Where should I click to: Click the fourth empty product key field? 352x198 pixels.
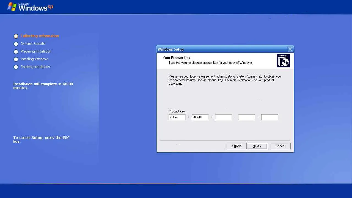point(246,117)
